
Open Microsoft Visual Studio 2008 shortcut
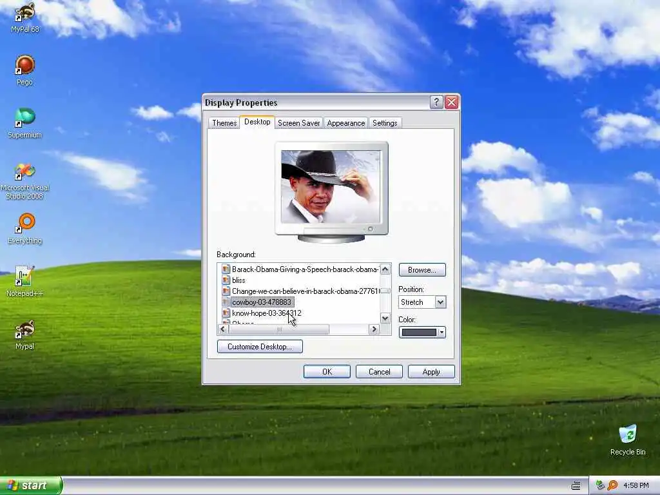tap(25, 181)
